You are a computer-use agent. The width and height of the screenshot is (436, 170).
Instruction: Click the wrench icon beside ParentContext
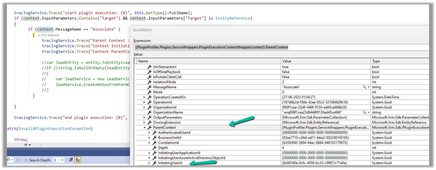coord(149,128)
